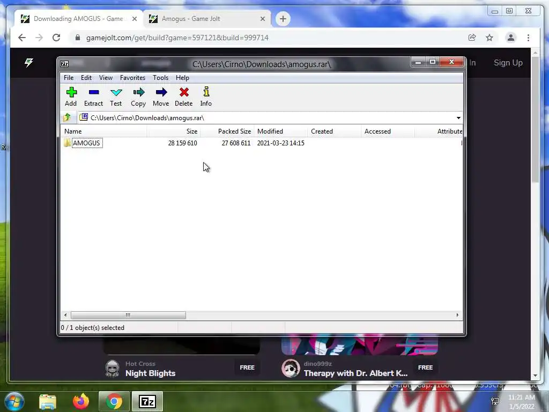Click the dino999z author avatar
The width and height of the screenshot is (549, 412).
pos(291,369)
